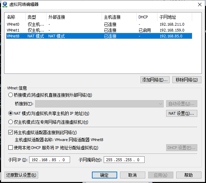Click the 添加网络 button

[155, 80]
